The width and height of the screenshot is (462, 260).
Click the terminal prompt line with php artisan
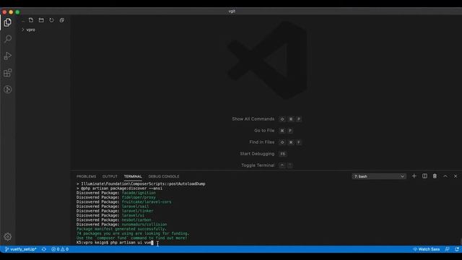(115, 243)
